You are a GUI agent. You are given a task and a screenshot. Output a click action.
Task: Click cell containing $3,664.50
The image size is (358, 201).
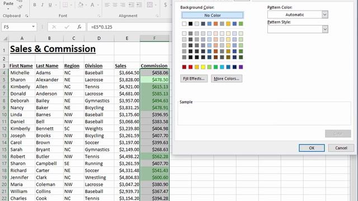click(x=127, y=73)
